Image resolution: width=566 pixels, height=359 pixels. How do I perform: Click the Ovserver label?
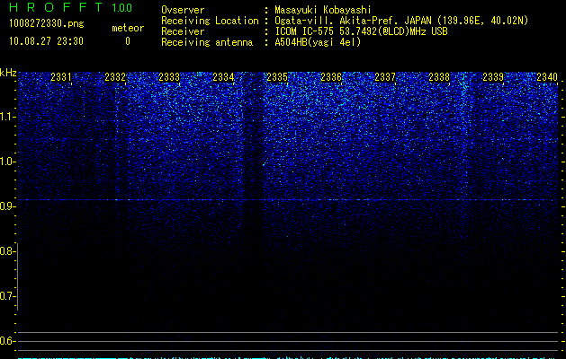pos(183,10)
